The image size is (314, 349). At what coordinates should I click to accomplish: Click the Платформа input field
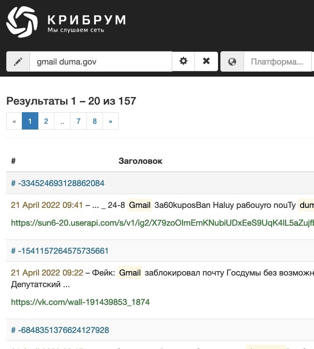coord(277,61)
